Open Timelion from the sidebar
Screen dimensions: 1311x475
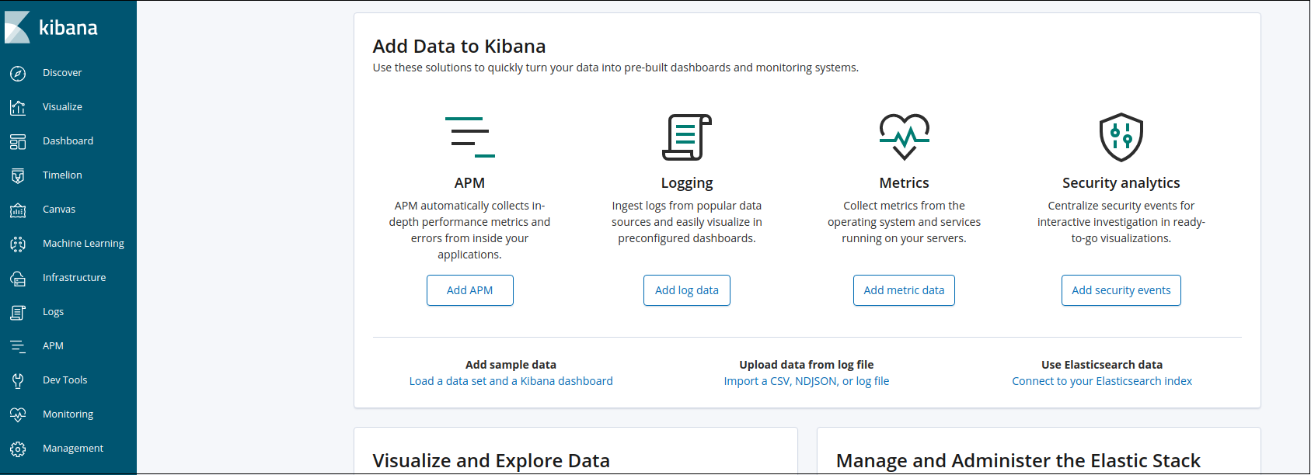62,175
